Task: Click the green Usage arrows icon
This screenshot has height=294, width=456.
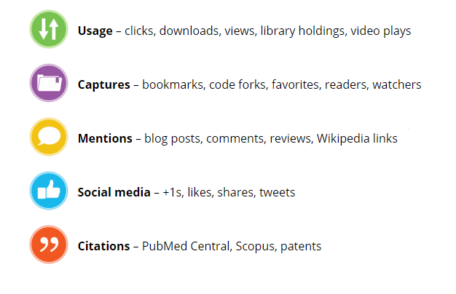Action: click(x=49, y=29)
